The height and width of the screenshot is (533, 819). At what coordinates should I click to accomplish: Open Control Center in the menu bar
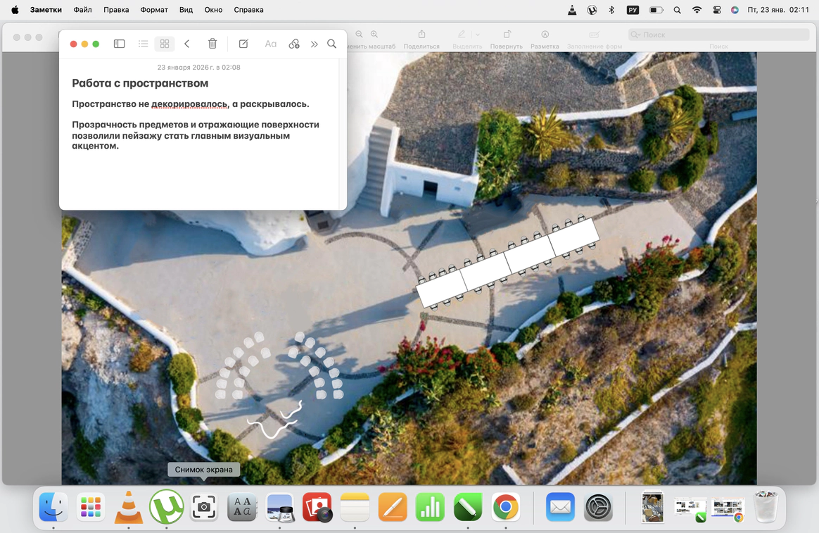(x=717, y=10)
